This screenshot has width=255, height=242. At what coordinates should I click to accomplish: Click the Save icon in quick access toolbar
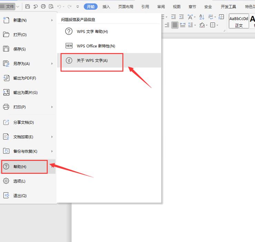coord(28,7)
